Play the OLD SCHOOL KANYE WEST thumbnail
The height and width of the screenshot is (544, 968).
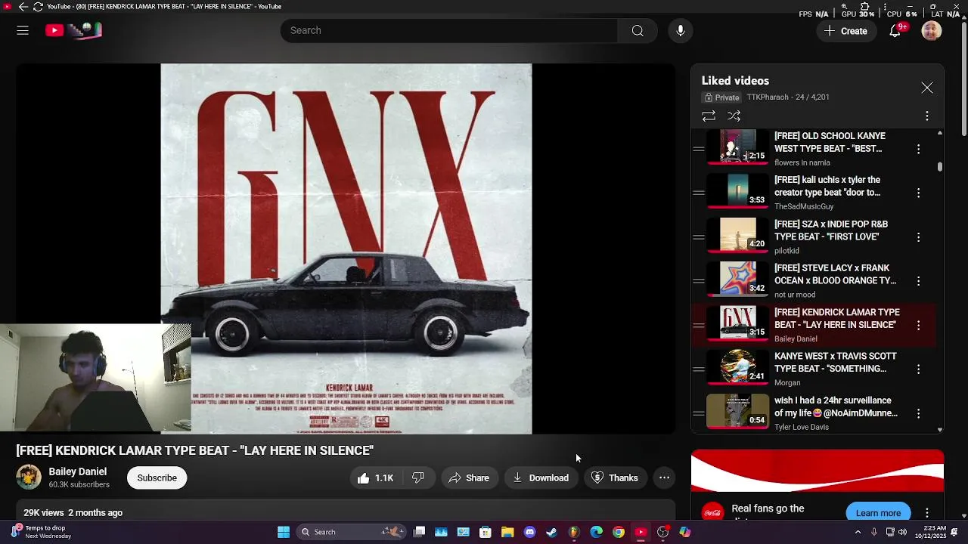click(737, 147)
